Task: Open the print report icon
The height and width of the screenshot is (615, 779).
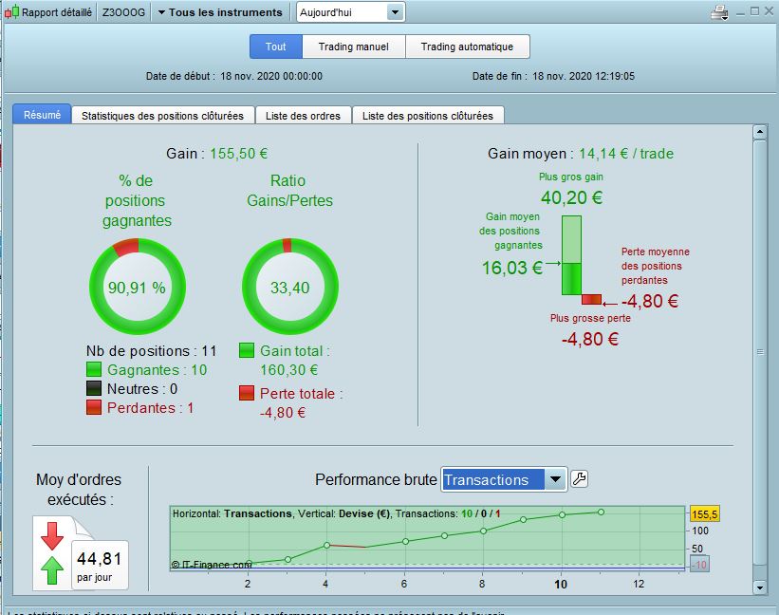Action: 719,12
